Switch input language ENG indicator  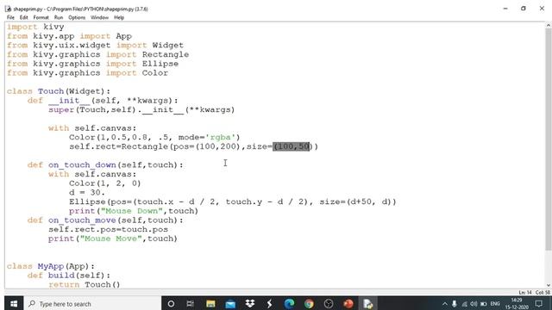coord(495,304)
